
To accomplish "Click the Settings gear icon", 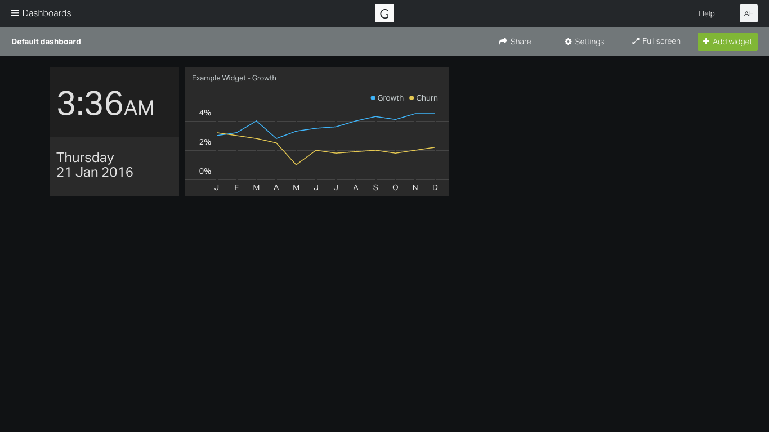I will (x=569, y=42).
